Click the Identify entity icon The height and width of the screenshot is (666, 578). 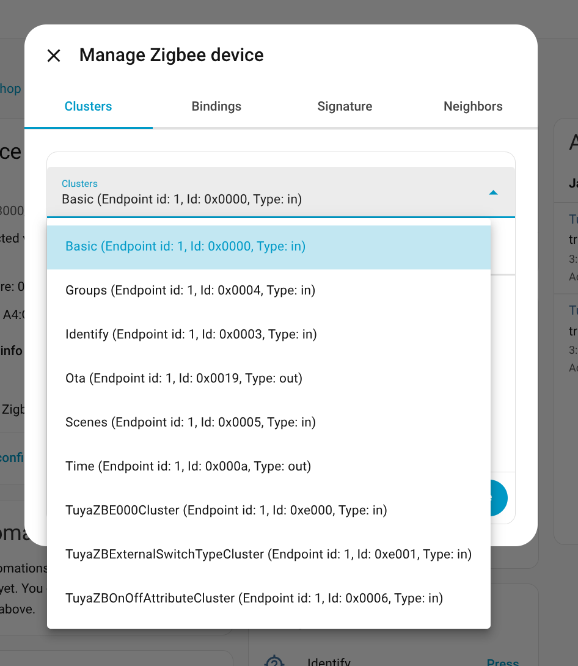tap(274, 661)
